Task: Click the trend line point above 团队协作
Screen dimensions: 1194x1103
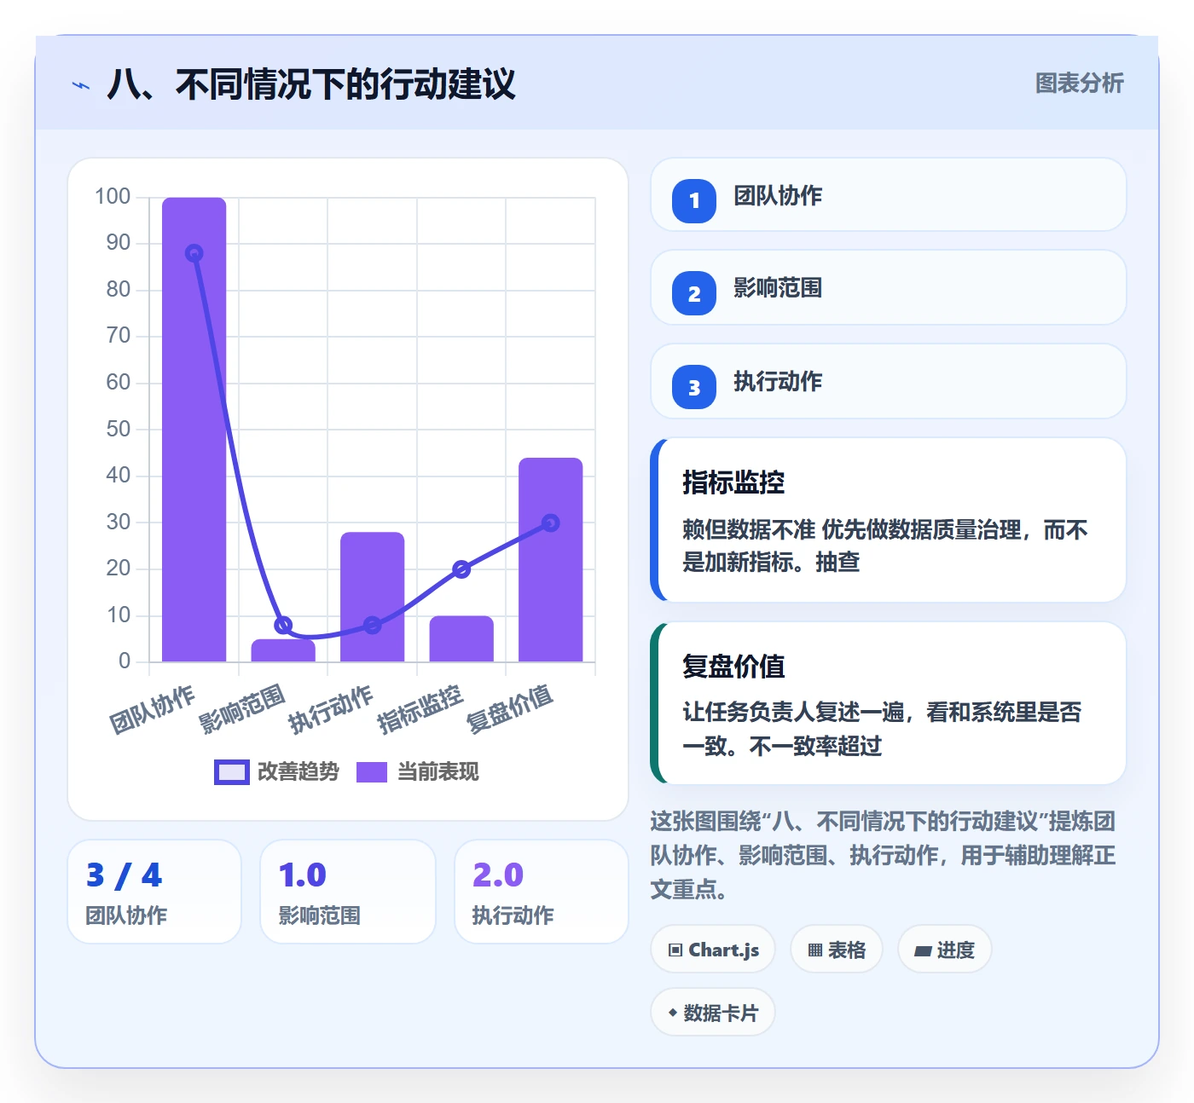Action: coord(194,253)
